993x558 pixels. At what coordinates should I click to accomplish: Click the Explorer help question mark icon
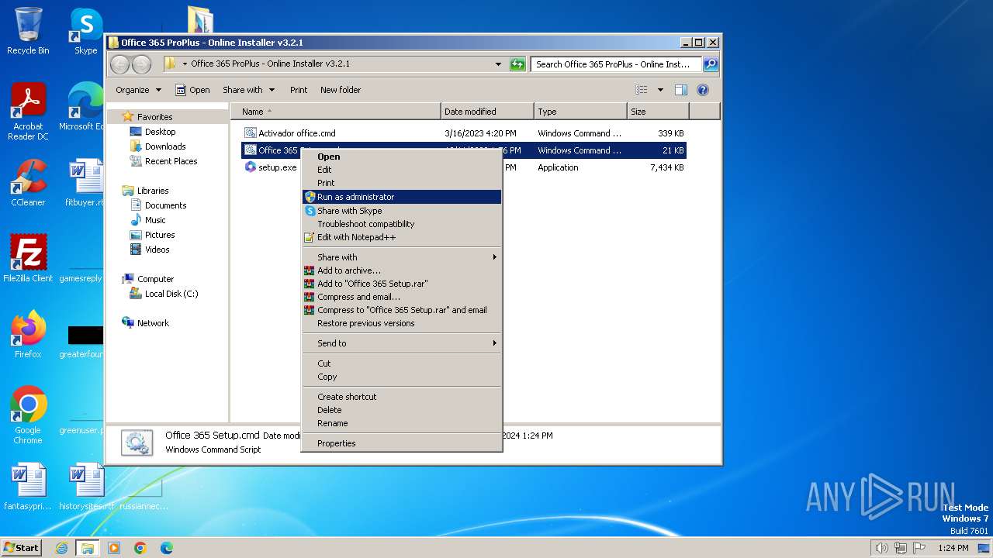703,90
